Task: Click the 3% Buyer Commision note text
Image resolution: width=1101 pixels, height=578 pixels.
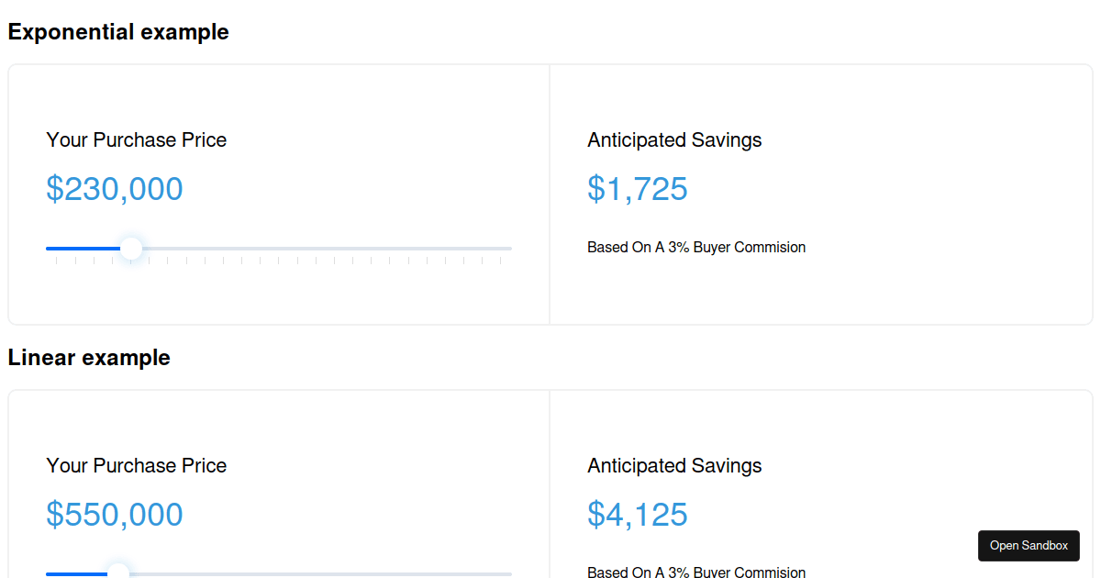Action: point(695,247)
